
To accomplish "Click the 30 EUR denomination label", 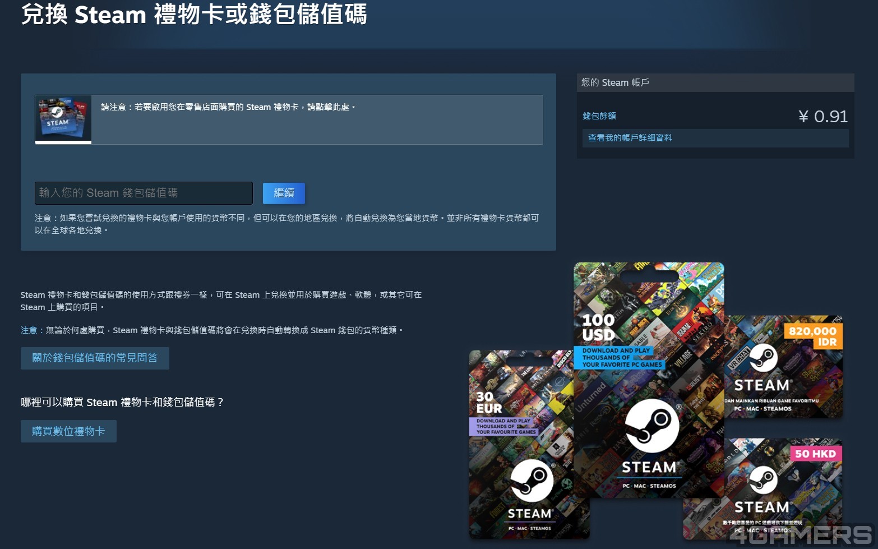I will (x=489, y=402).
